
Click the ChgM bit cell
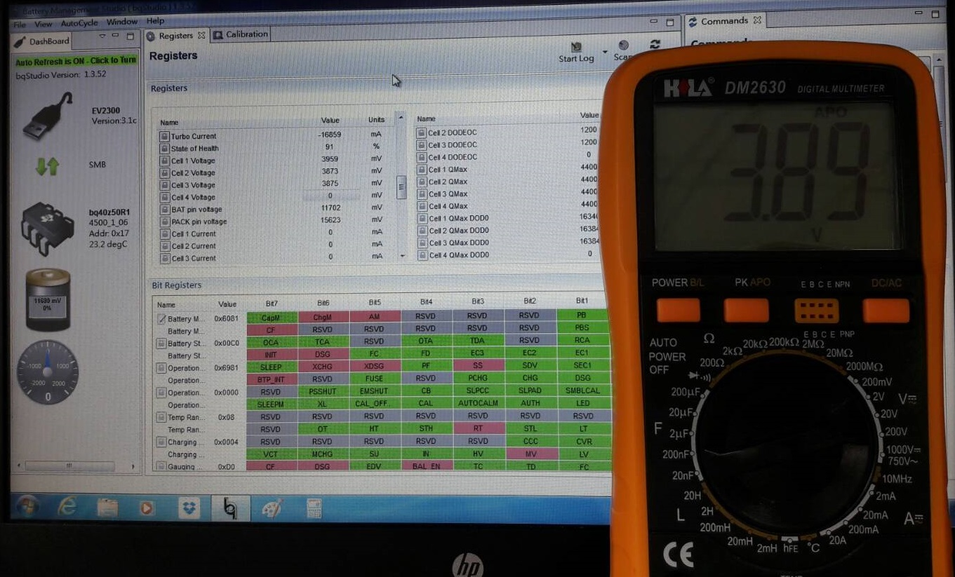[323, 317]
